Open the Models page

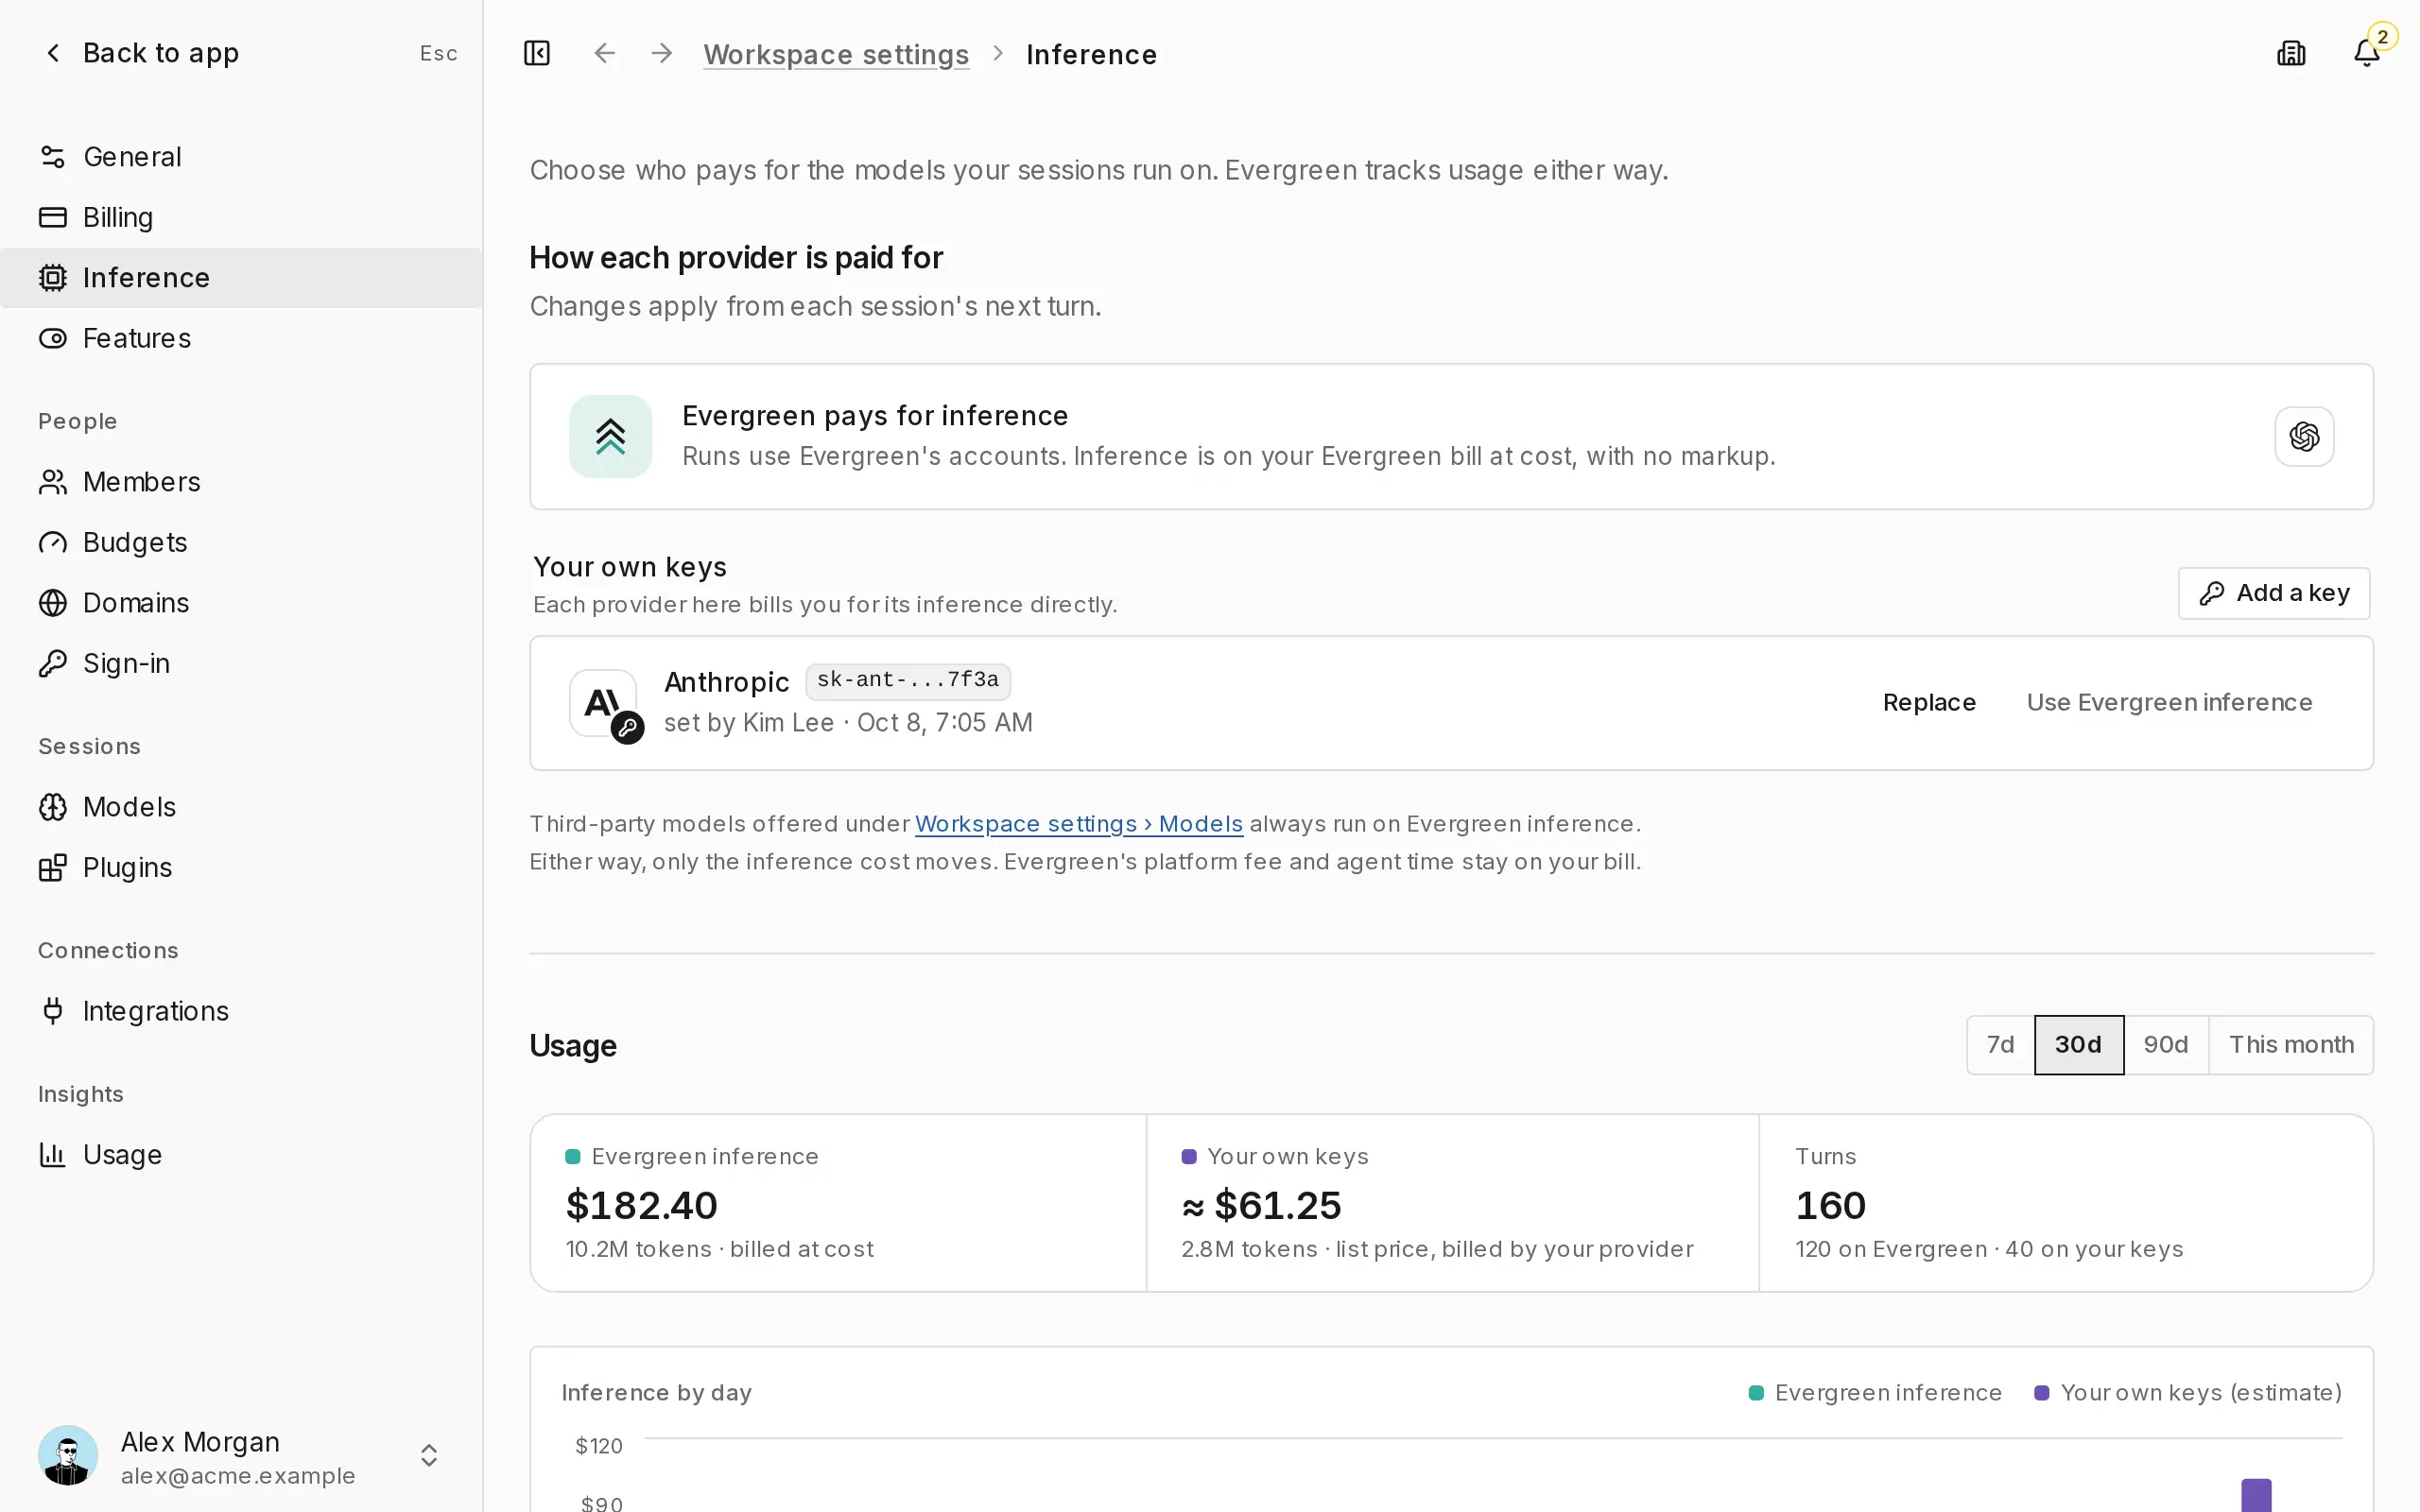click(x=241, y=807)
